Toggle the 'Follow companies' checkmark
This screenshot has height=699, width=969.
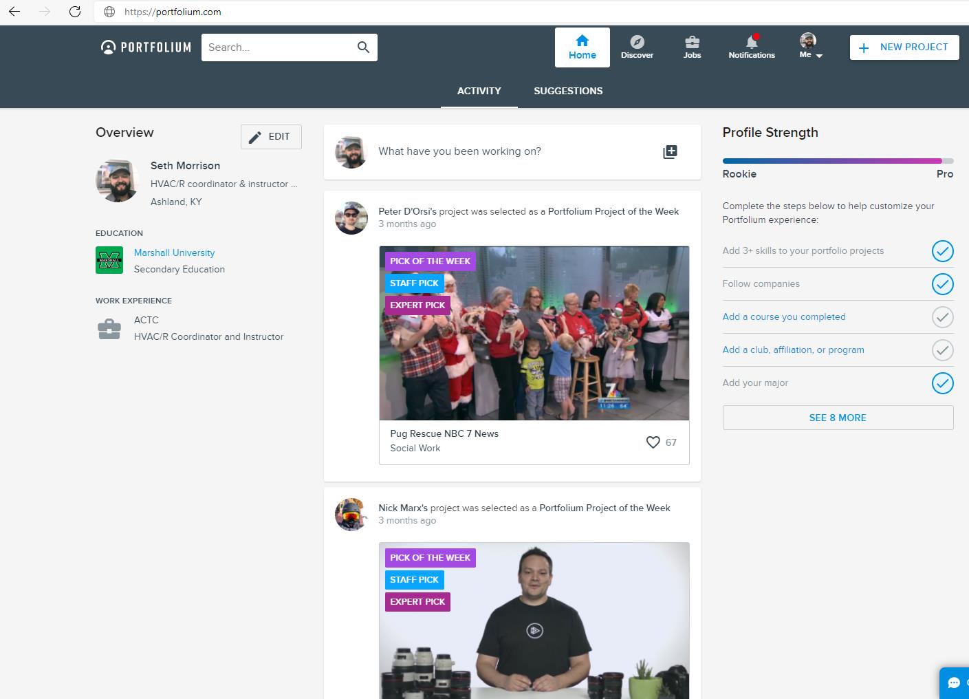[x=942, y=284]
